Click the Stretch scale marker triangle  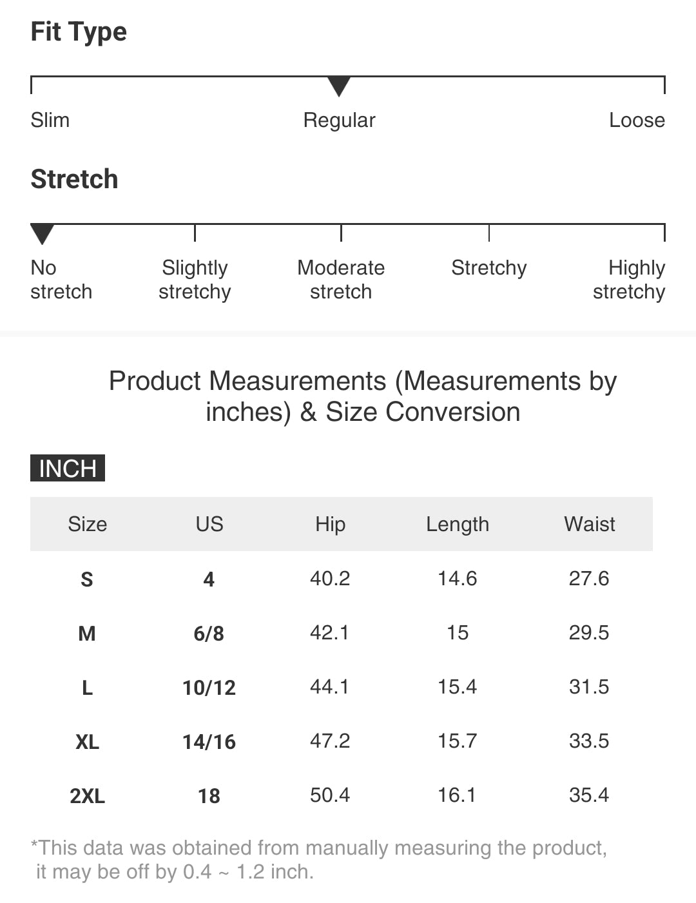pyautogui.click(x=43, y=233)
